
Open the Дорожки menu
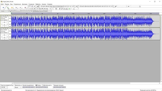(25, 4)
